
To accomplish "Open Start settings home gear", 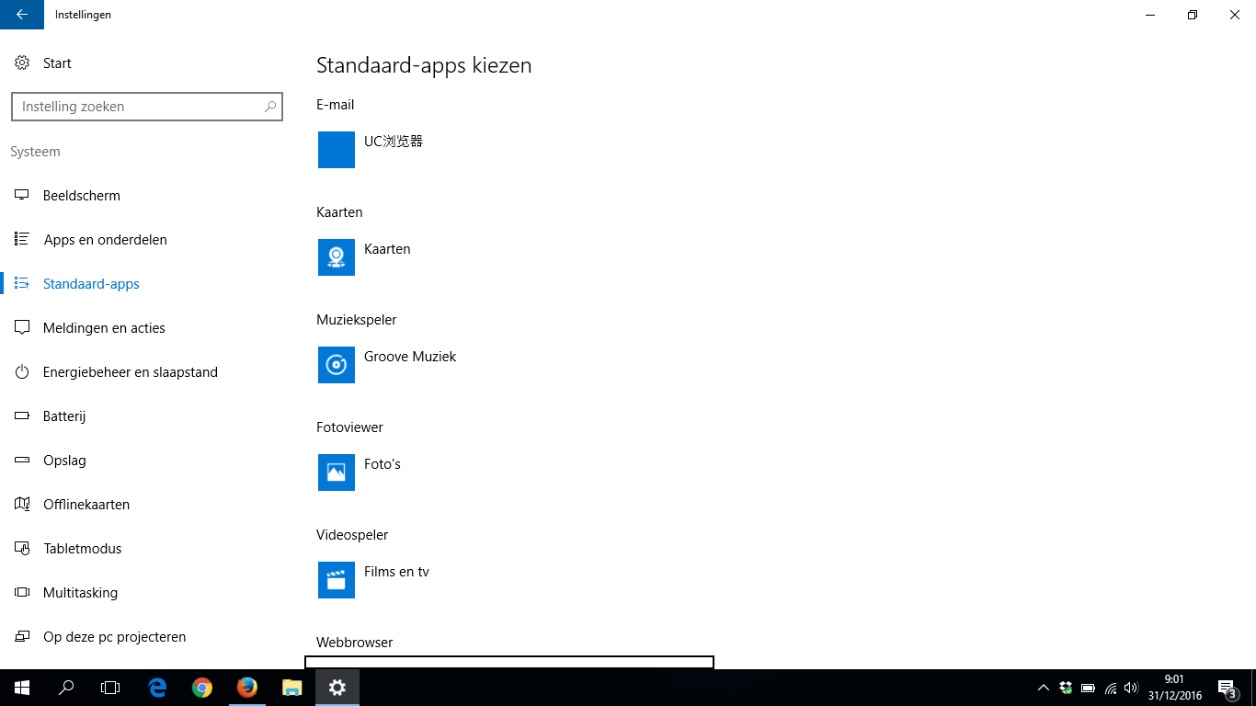I will point(22,63).
